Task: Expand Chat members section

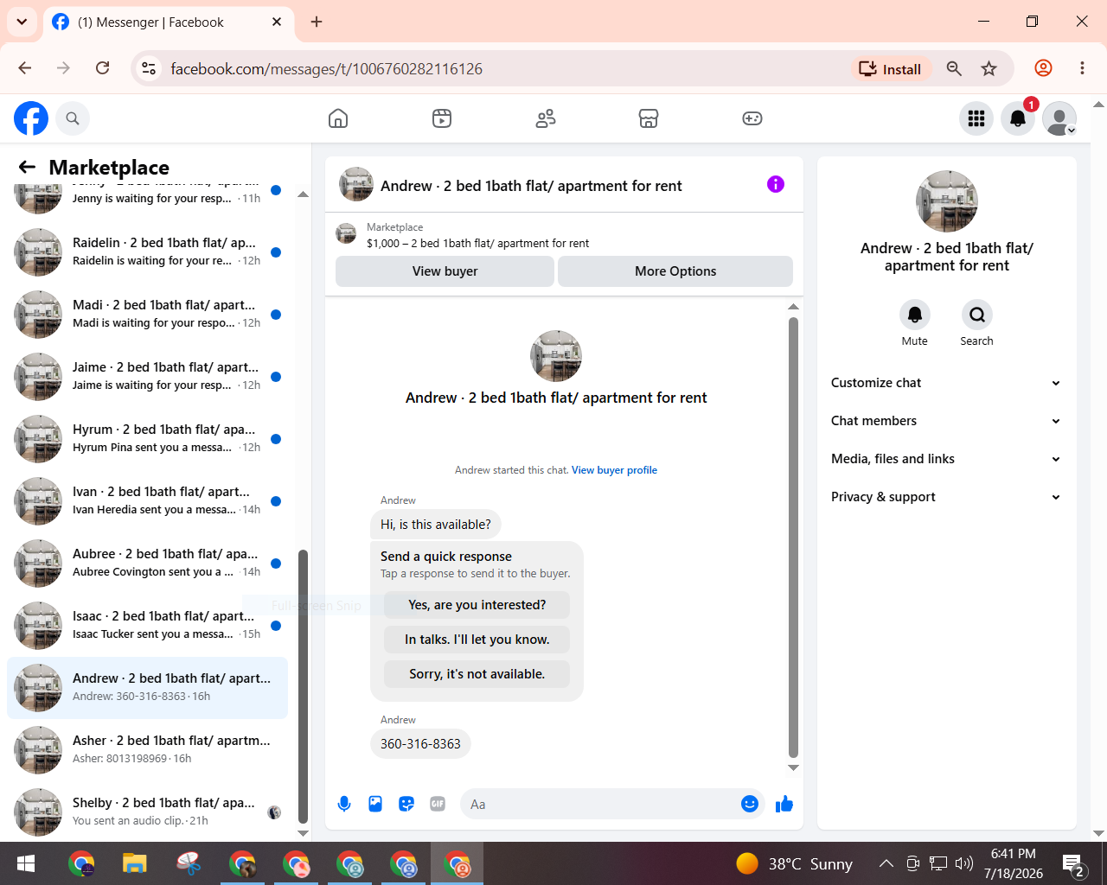Action: click(946, 421)
